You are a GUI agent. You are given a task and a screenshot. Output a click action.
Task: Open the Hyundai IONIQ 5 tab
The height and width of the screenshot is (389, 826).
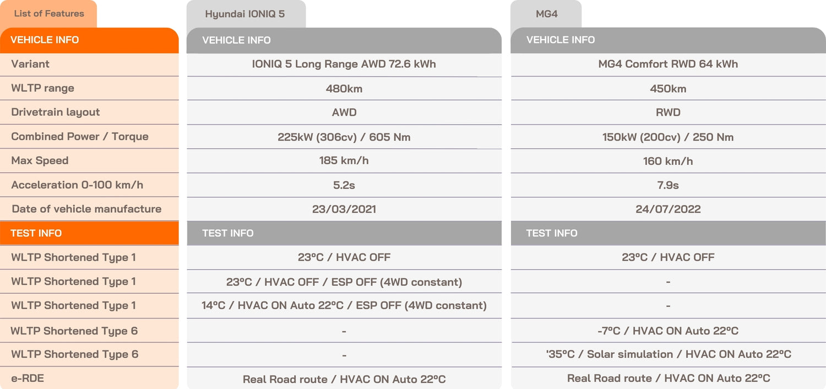pos(245,14)
